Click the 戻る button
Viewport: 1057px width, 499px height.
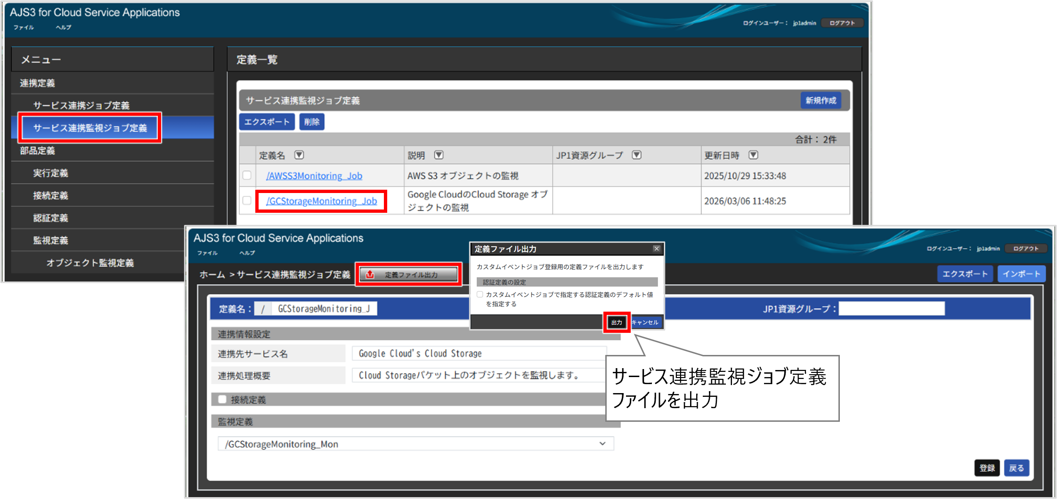point(1016,468)
